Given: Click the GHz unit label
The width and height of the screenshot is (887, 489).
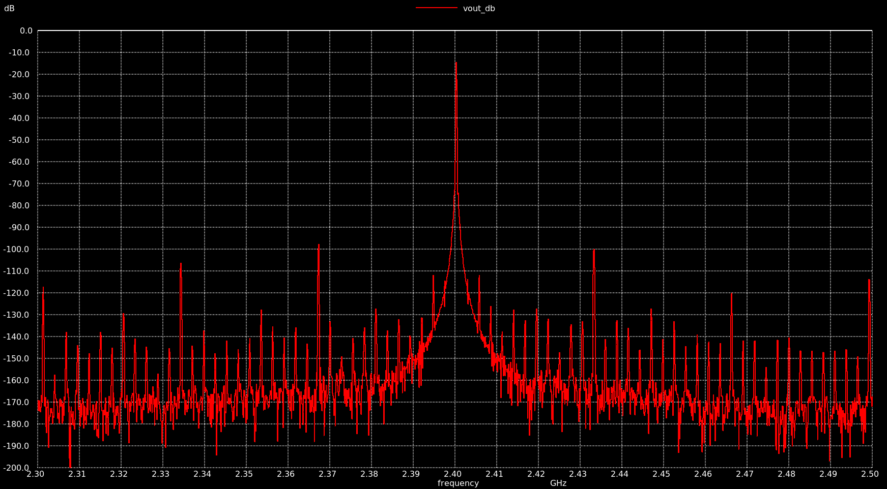Looking at the screenshot, I should point(558,483).
